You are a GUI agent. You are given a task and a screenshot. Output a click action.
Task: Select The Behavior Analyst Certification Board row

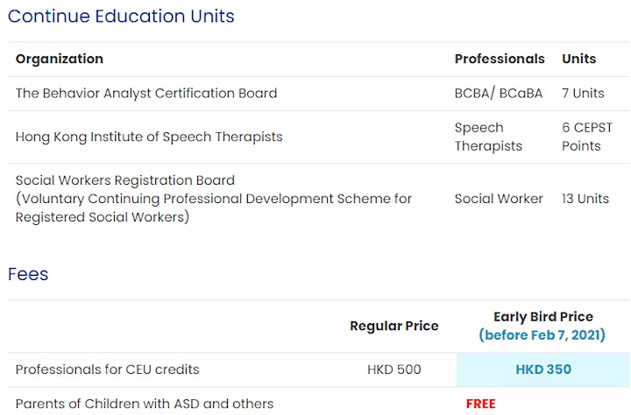coord(318,94)
